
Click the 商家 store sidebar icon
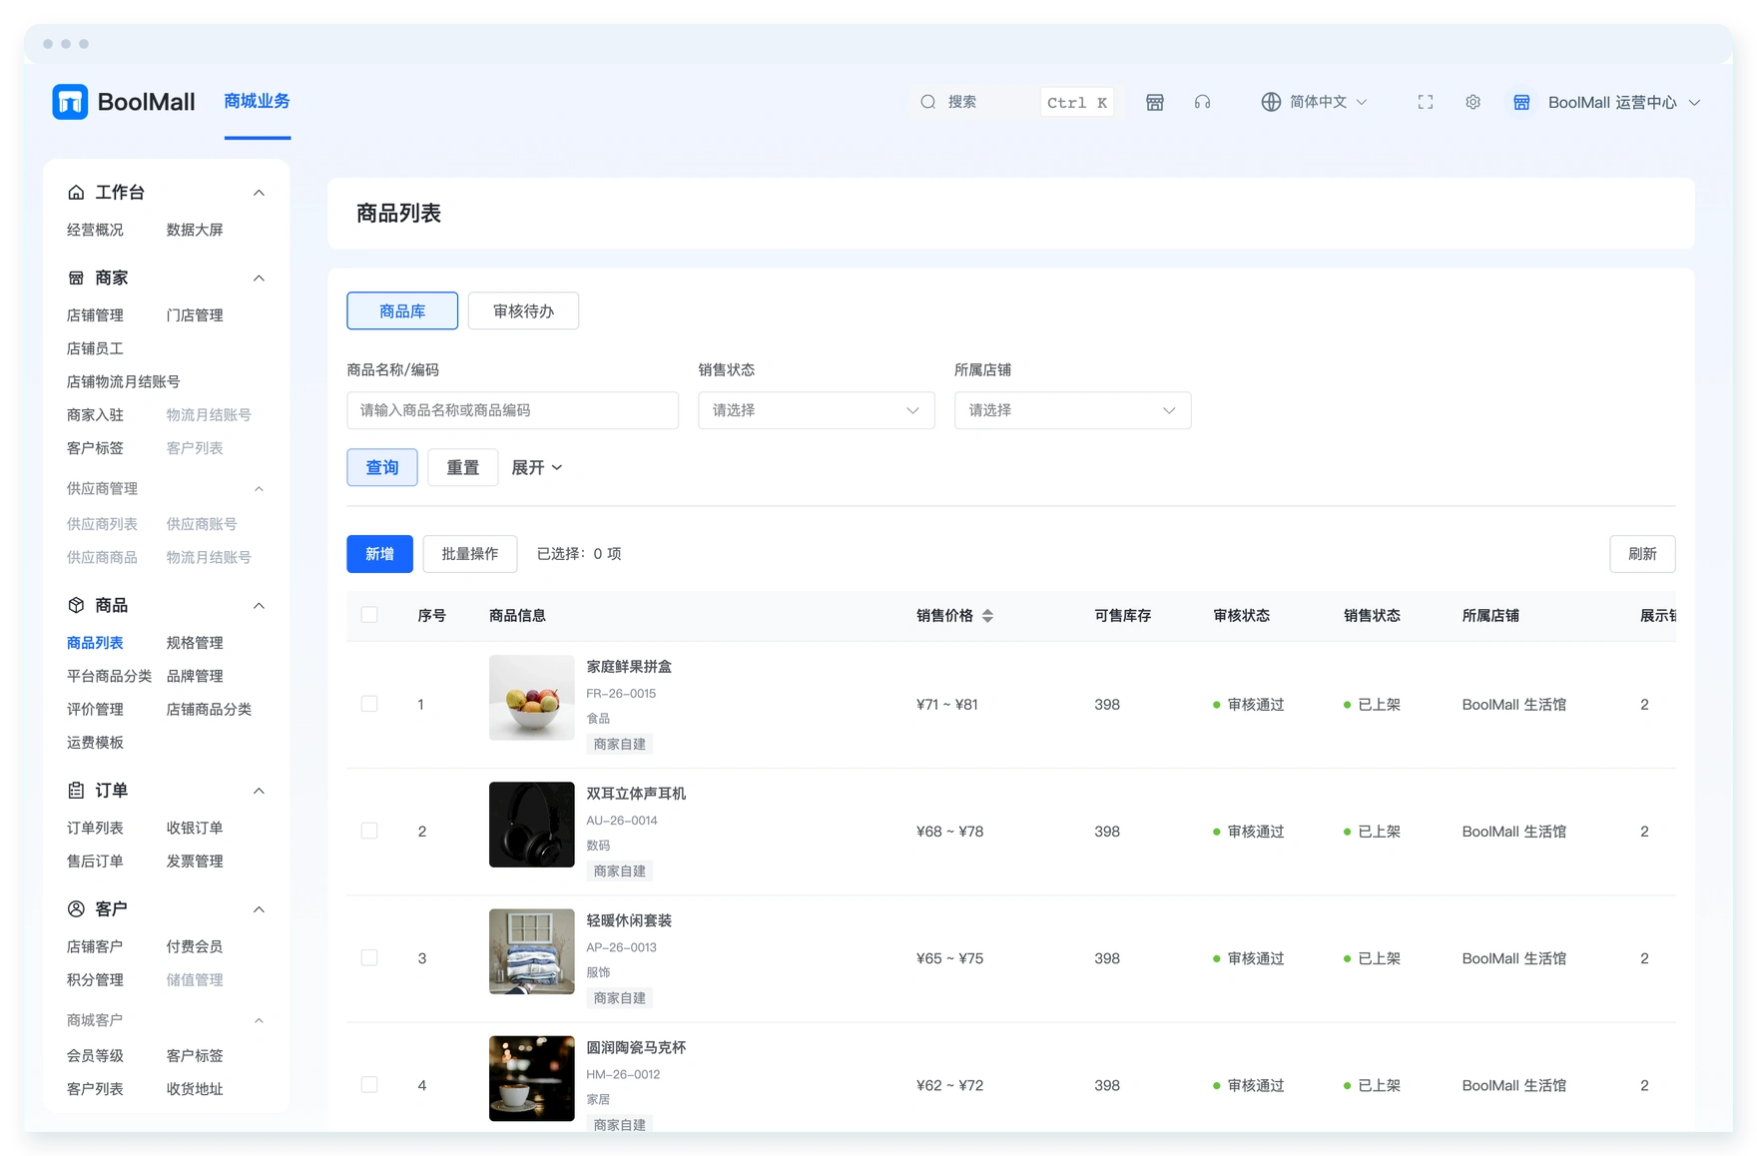[x=76, y=278]
